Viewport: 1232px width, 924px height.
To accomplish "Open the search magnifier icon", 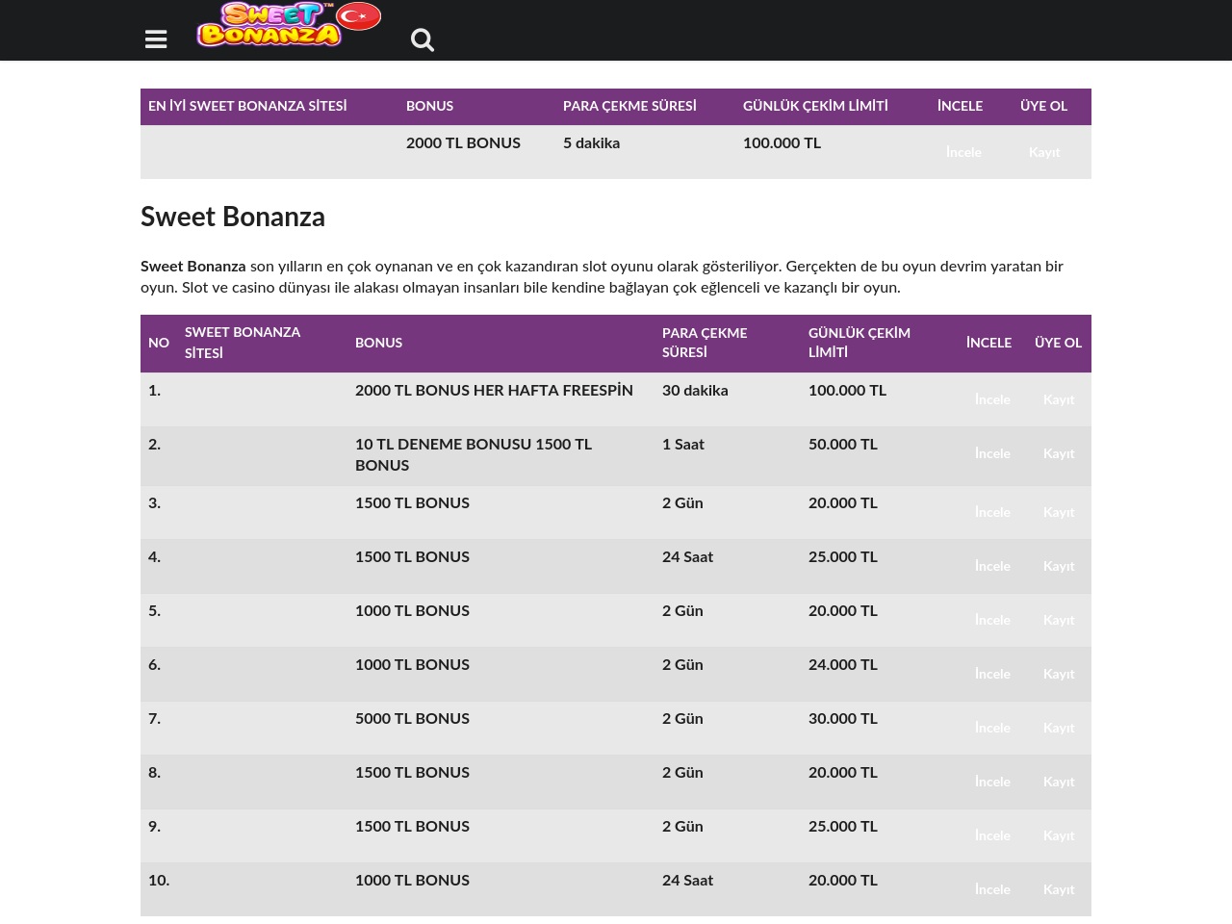I will [423, 39].
